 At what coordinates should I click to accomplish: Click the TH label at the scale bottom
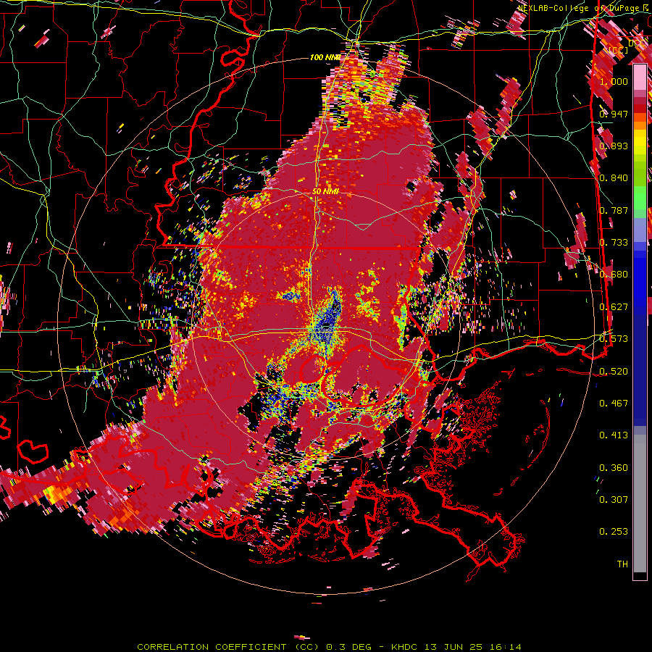pos(622,564)
